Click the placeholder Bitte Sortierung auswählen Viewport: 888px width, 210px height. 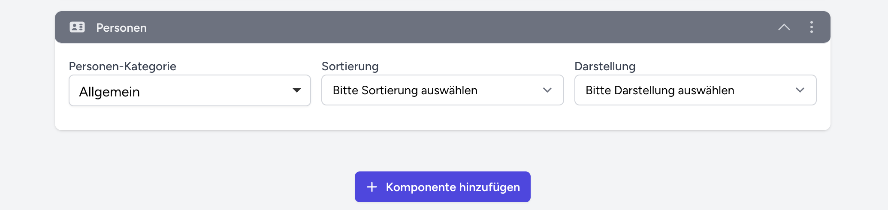pos(405,90)
